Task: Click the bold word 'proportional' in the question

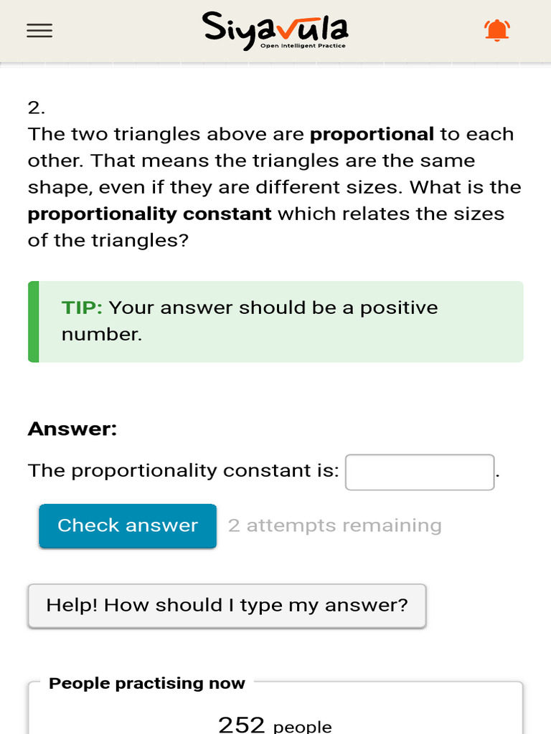Action: (372, 134)
